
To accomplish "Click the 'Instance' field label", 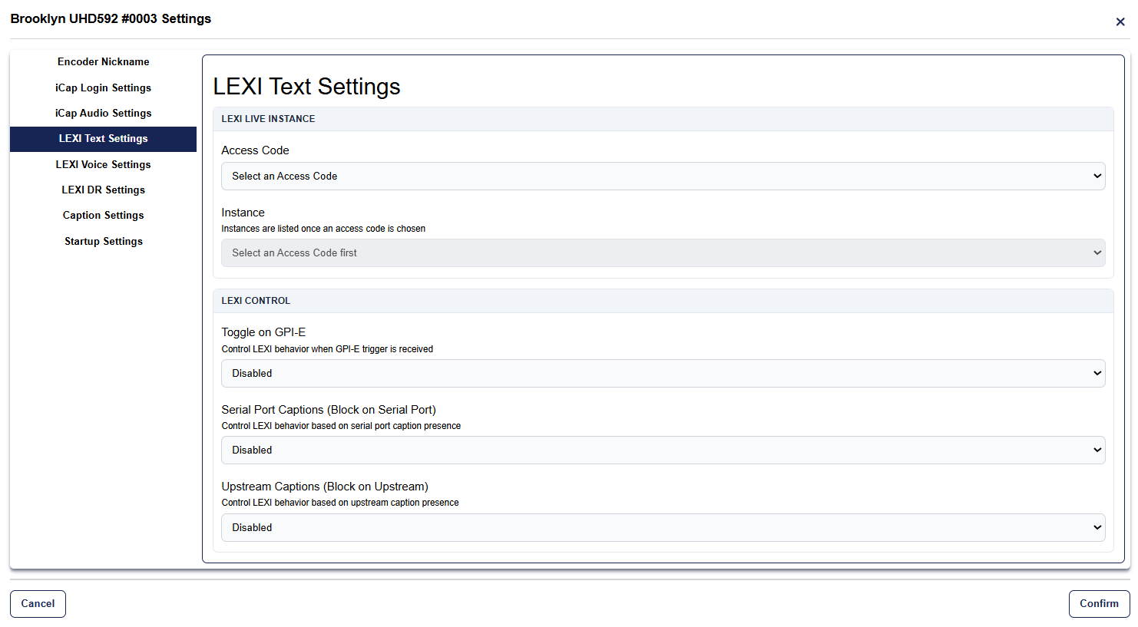I will tap(243, 213).
